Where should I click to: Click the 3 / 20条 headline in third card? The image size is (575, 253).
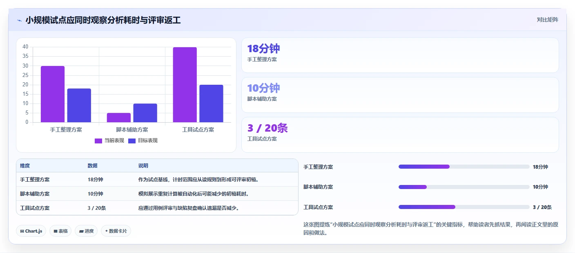click(x=267, y=128)
